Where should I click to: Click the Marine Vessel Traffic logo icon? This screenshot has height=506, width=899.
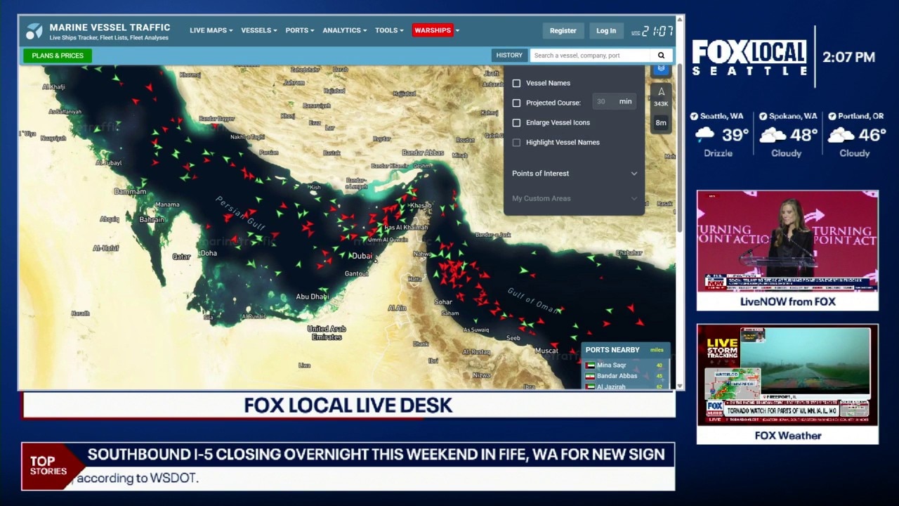point(34,31)
